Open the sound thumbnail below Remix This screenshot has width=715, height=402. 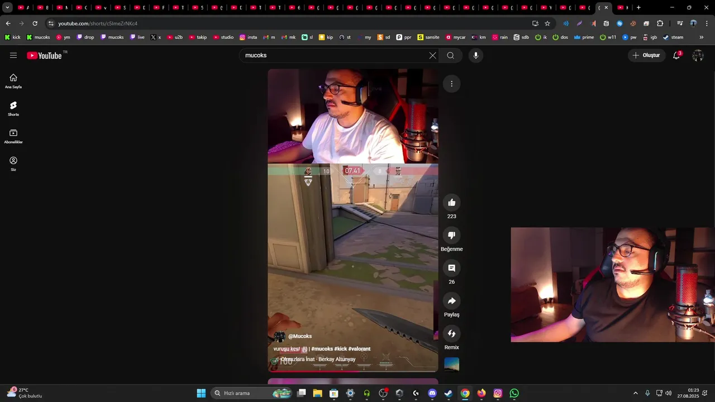click(451, 365)
